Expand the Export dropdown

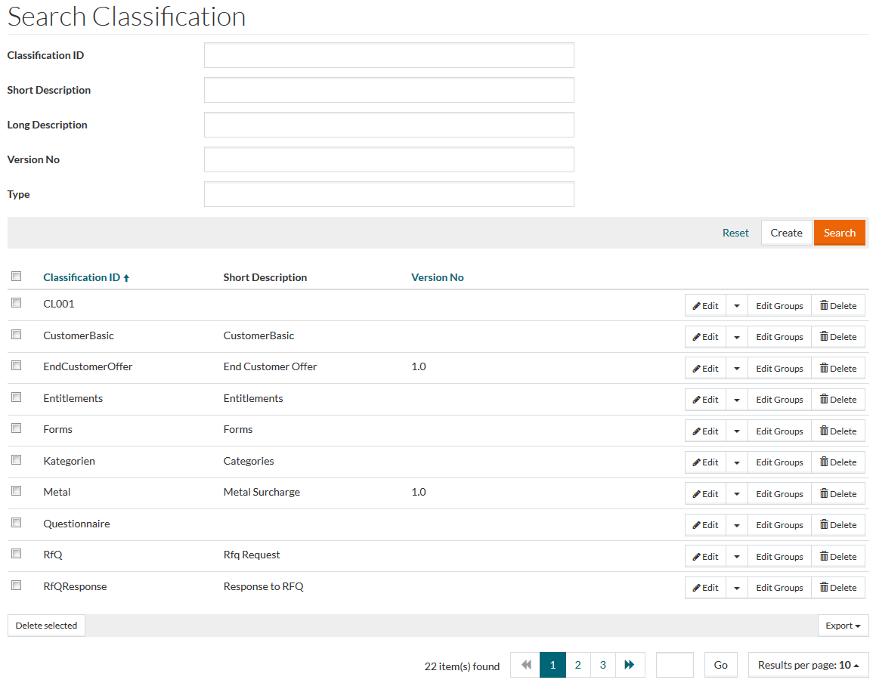[843, 626]
